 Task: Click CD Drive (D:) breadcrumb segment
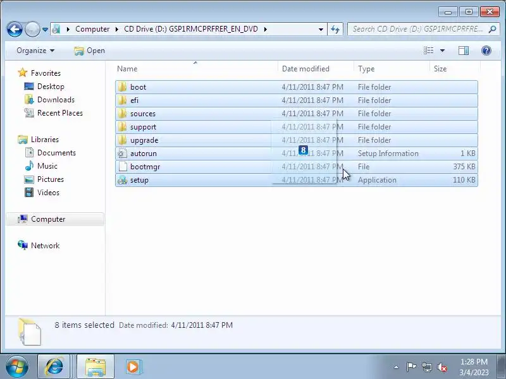(191, 29)
